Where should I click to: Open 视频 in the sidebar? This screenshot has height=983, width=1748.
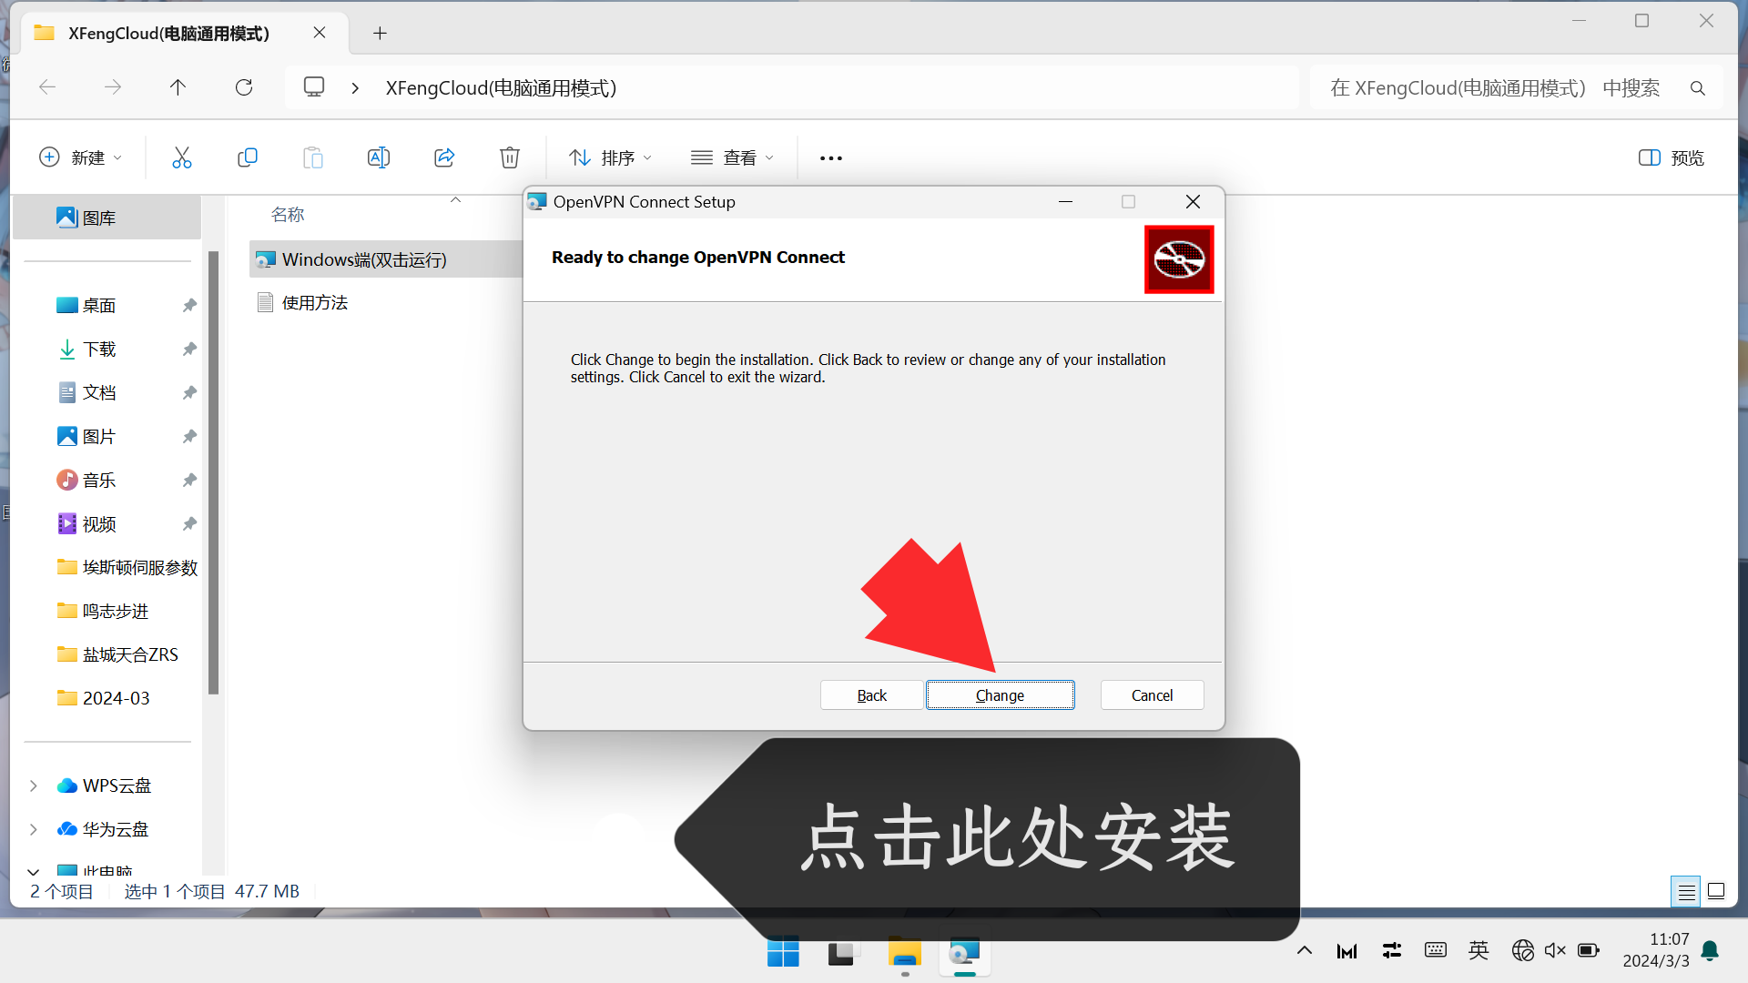(98, 523)
